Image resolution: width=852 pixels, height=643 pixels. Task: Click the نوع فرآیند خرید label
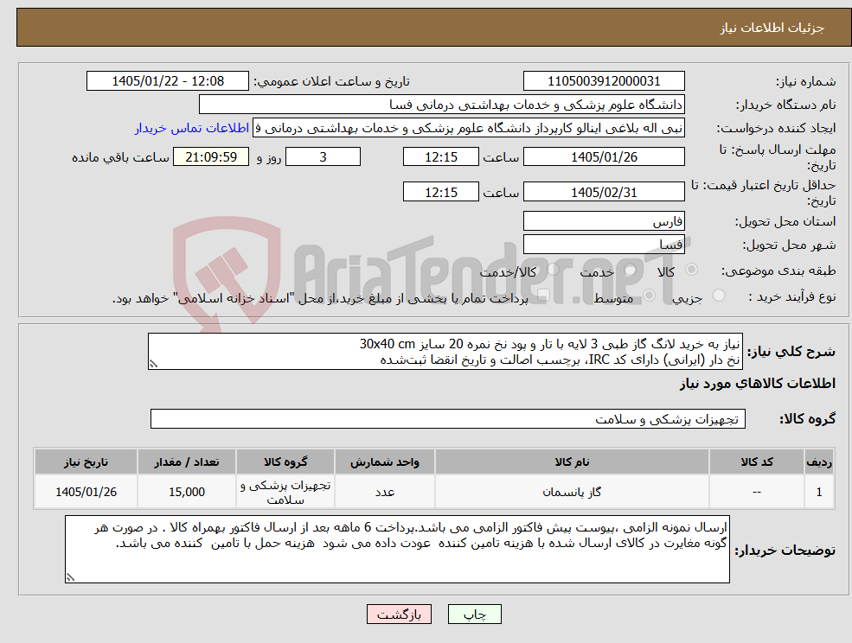pos(791,296)
